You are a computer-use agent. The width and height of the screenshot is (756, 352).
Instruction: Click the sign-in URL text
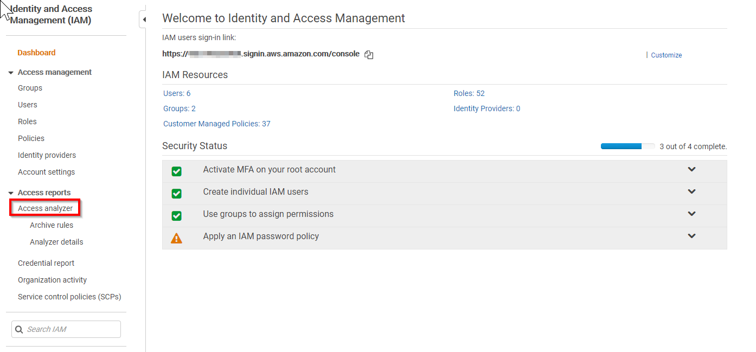tap(261, 54)
